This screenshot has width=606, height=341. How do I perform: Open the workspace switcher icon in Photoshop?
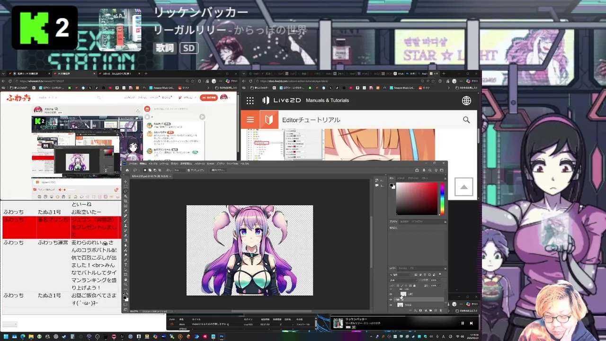click(x=441, y=170)
